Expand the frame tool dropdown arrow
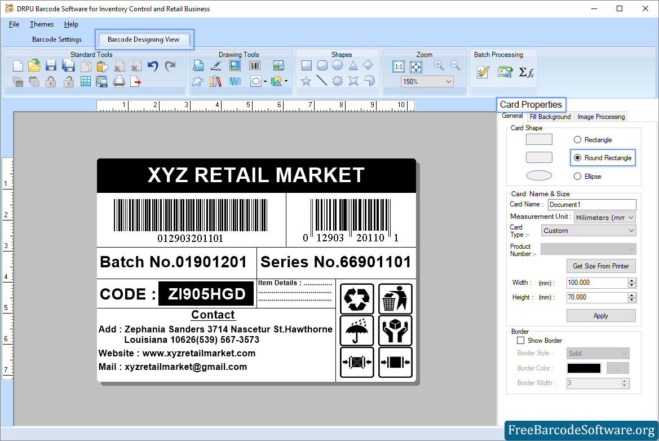Image resolution: width=659 pixels, height=441 pixels. (x=265, y=82)
